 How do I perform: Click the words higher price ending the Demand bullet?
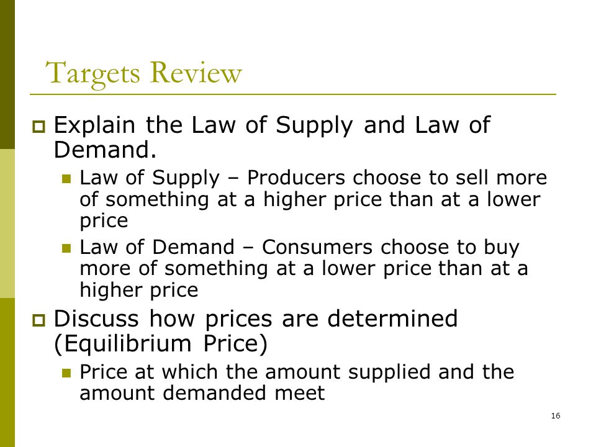coord(138,291)
